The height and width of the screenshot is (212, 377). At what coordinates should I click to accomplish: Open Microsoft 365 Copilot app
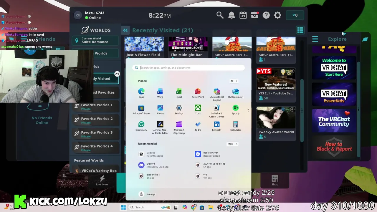(x=217, y=95)
